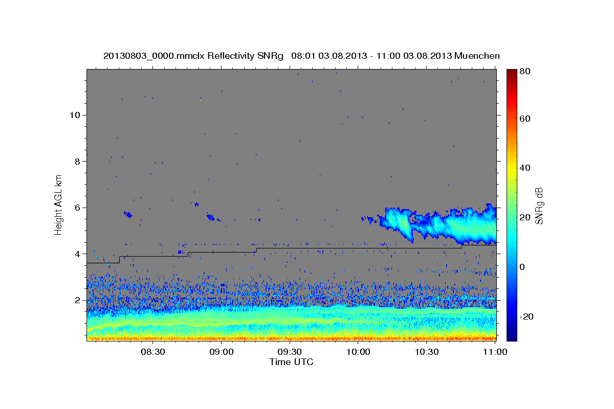Screen dimensions: 614x409
Task: Click the 08:30 time tick label
Action: click(152, 352)
